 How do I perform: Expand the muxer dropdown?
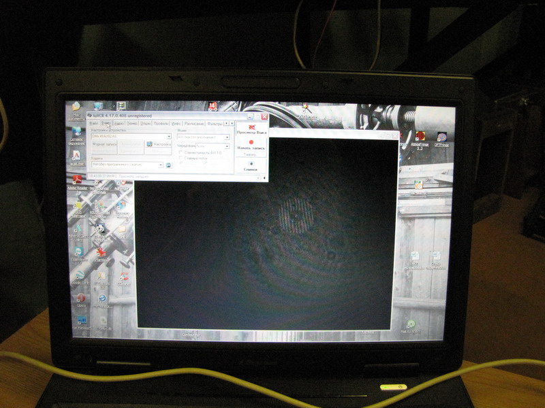click(227, 137)
